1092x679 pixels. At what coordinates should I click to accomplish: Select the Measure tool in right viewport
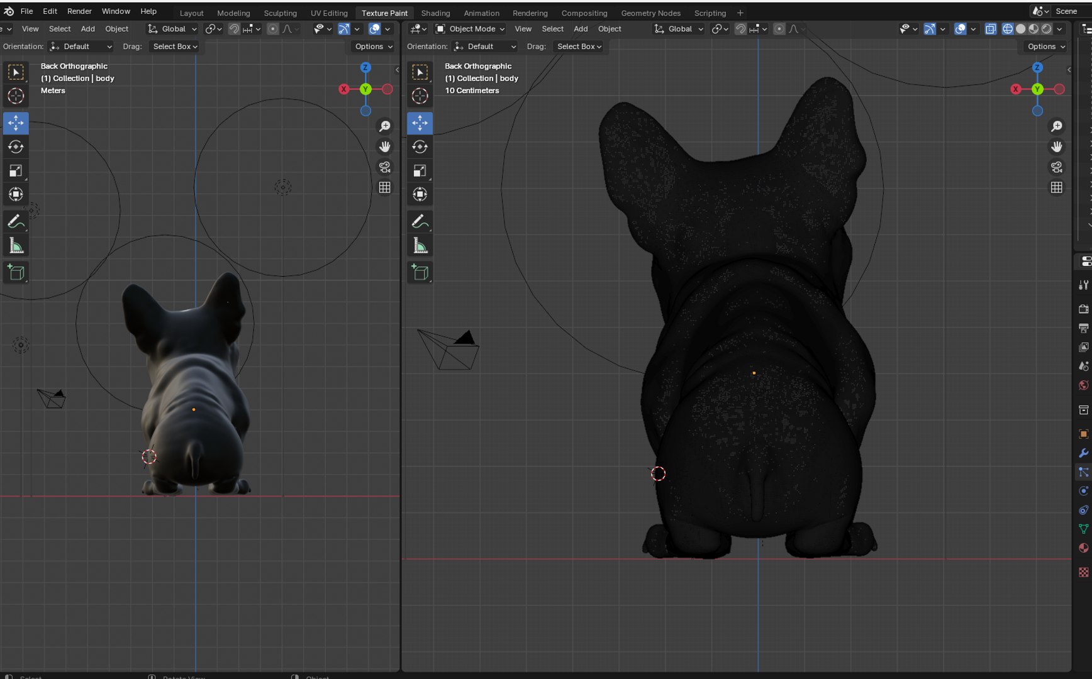click(420, 246)
